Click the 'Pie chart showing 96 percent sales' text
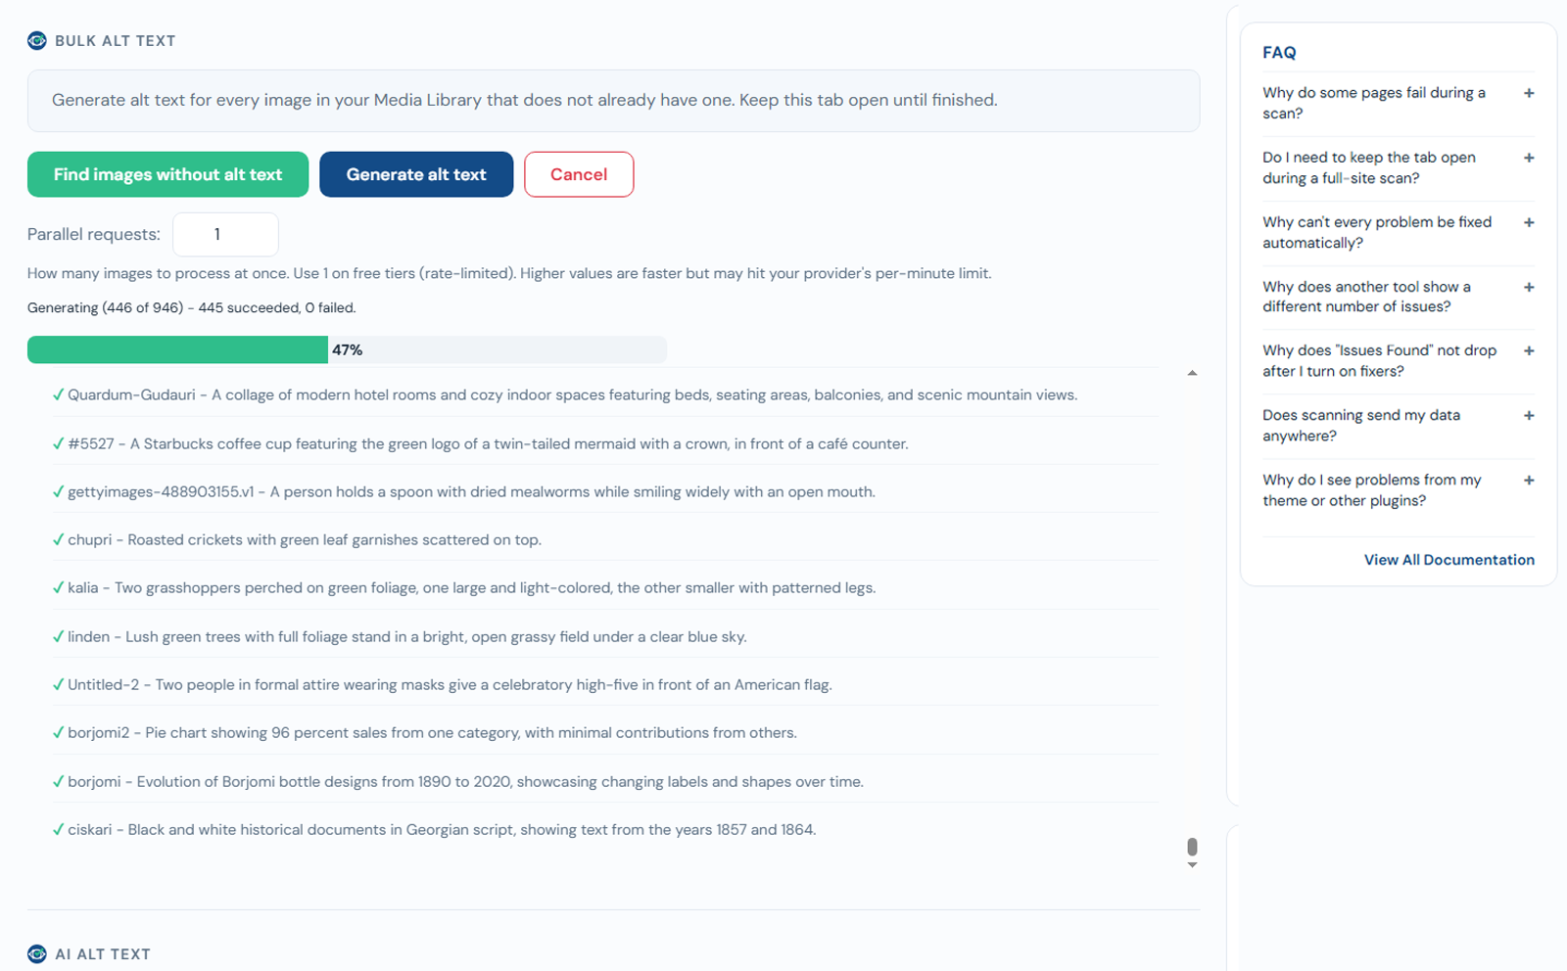 tap(471, 732)
